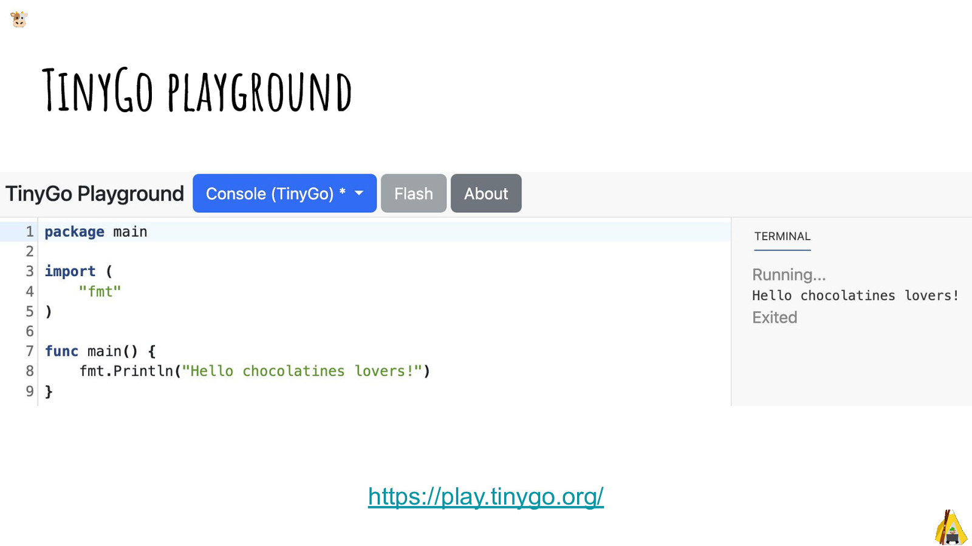Click the "package main" code line
This screenshot has width=972, height=546.
[96, 232]
